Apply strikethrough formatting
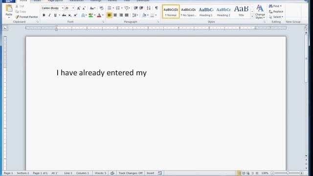313x176 pixels. pyautogui.click(x=64, y=15)
